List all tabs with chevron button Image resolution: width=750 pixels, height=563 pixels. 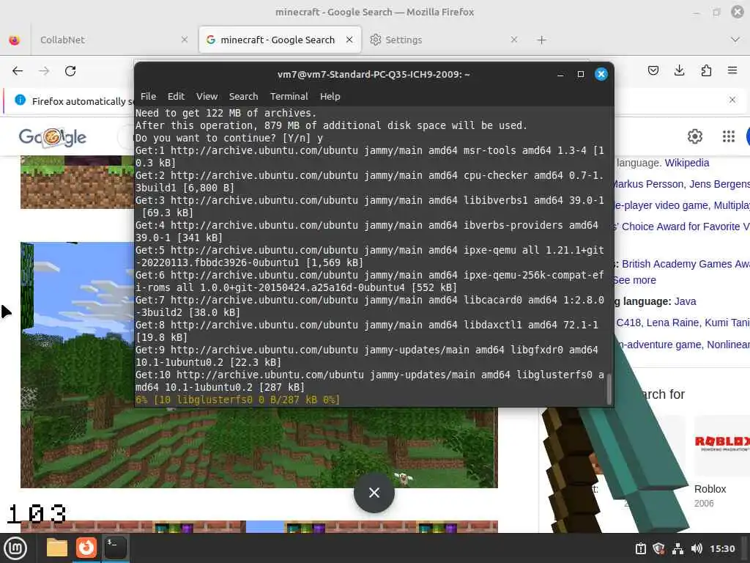coord(735,40)
